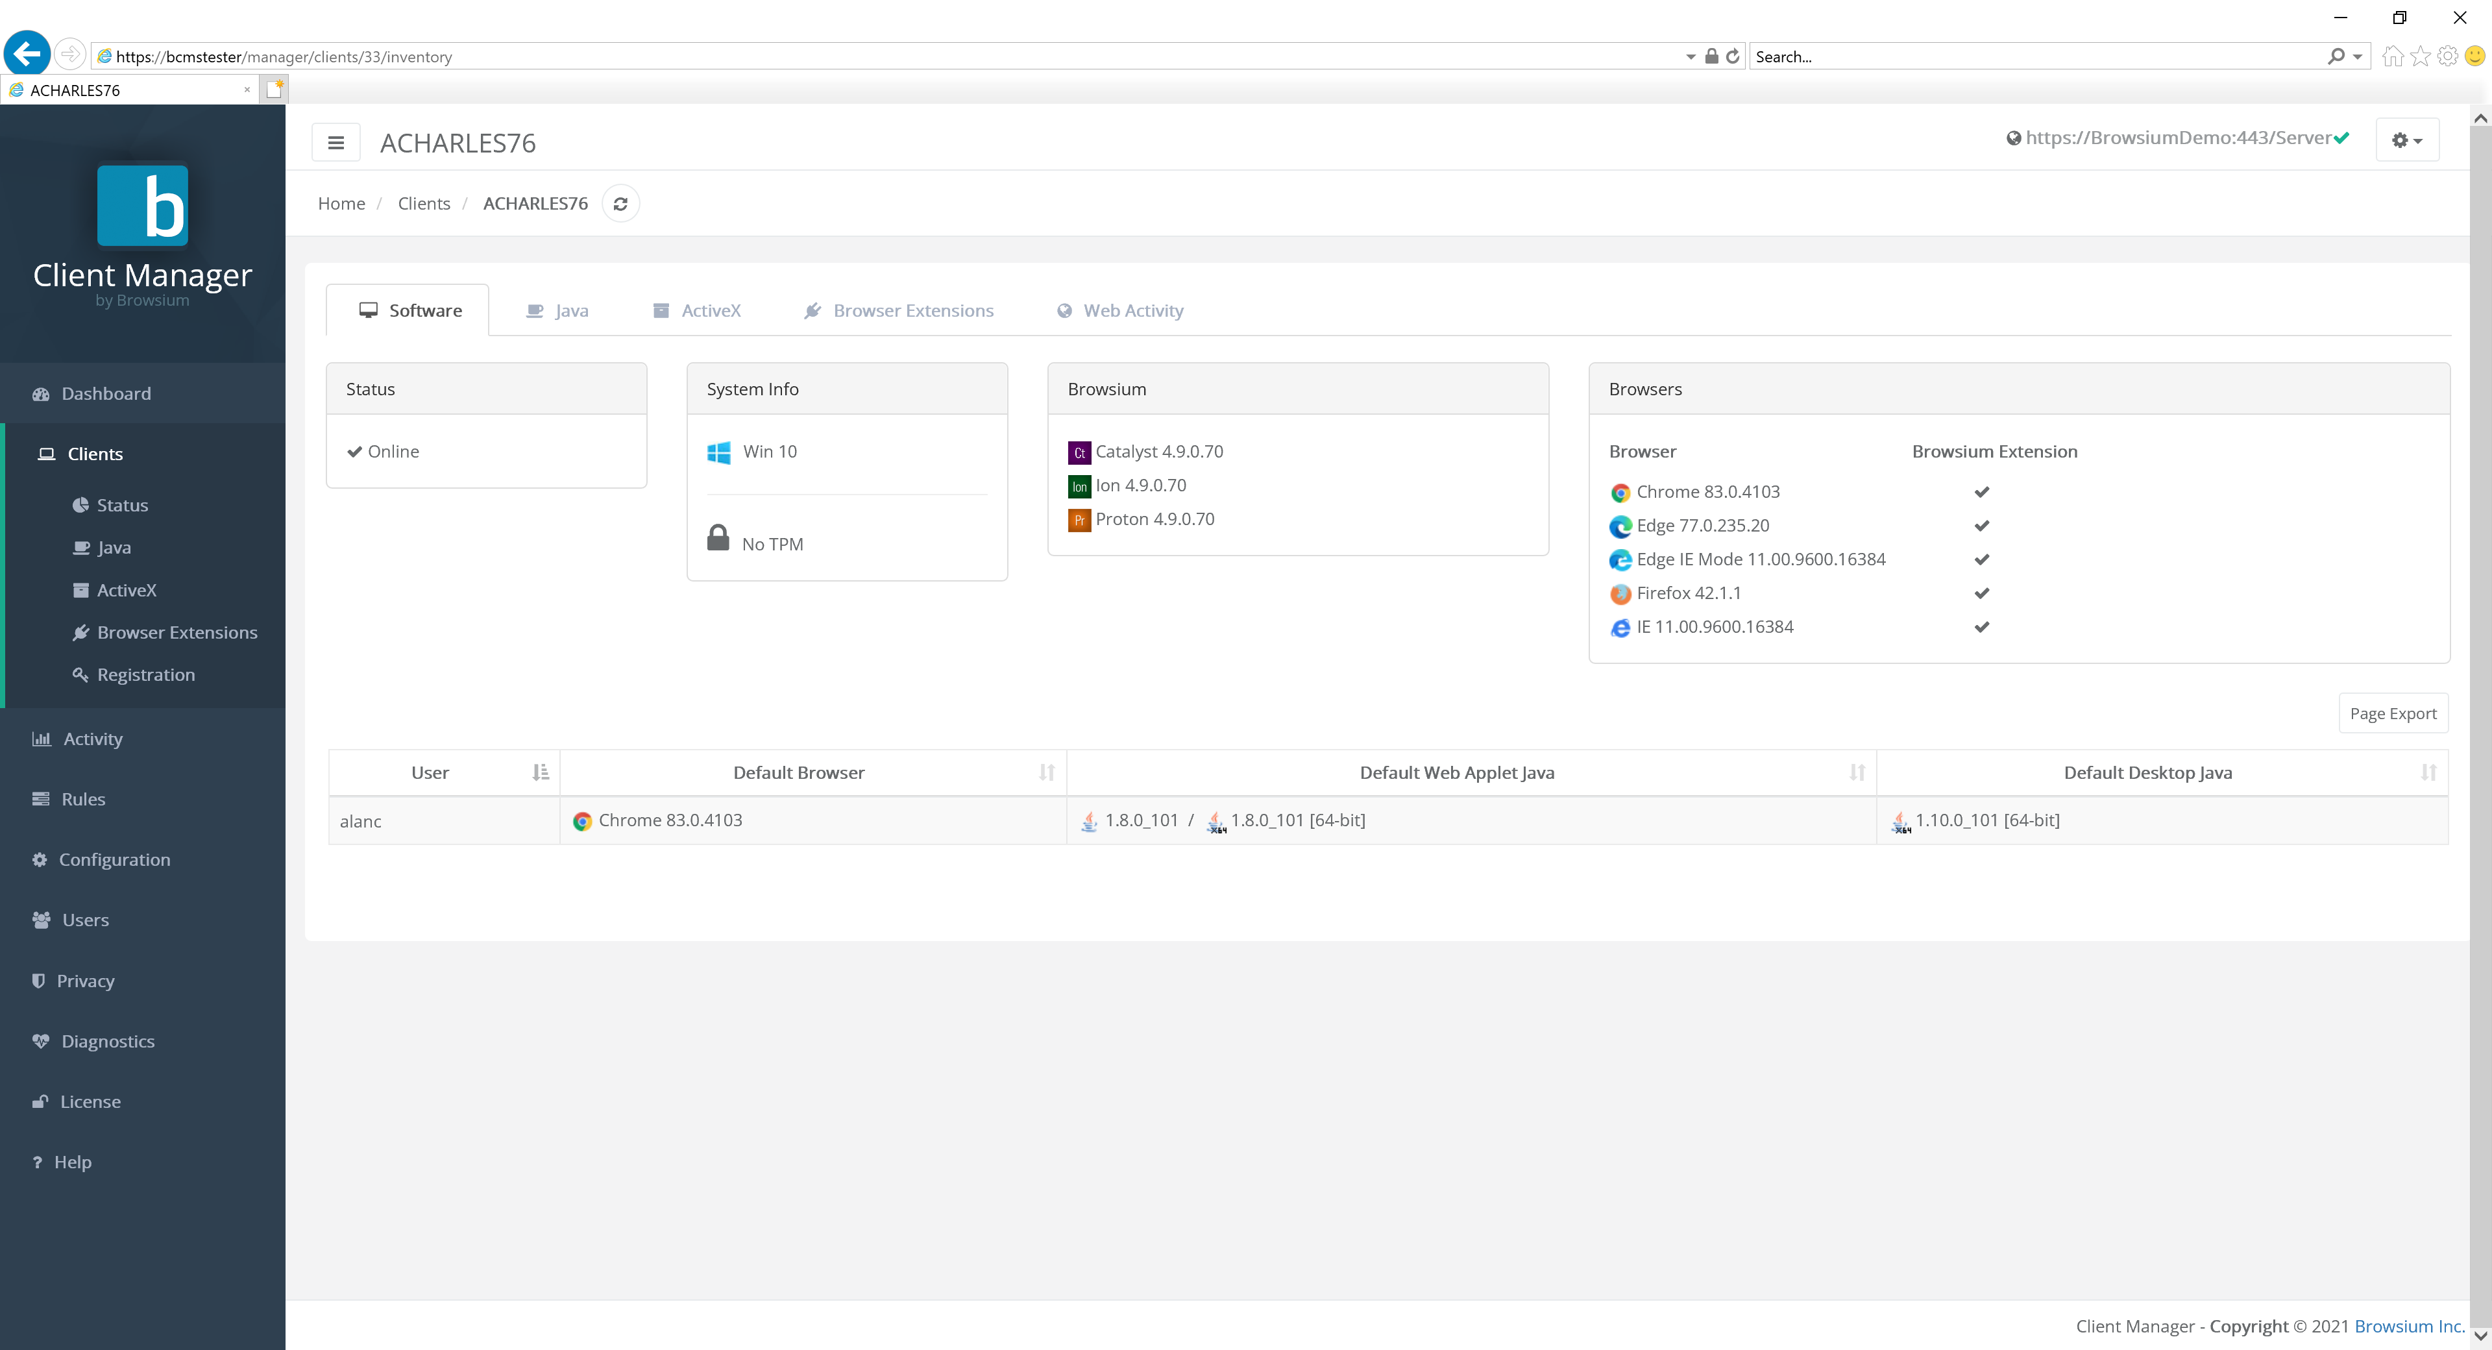The width and height of the screenshot is (2492, 1350).
Task: Open a new browser tab
Action: tap(275, 89)
